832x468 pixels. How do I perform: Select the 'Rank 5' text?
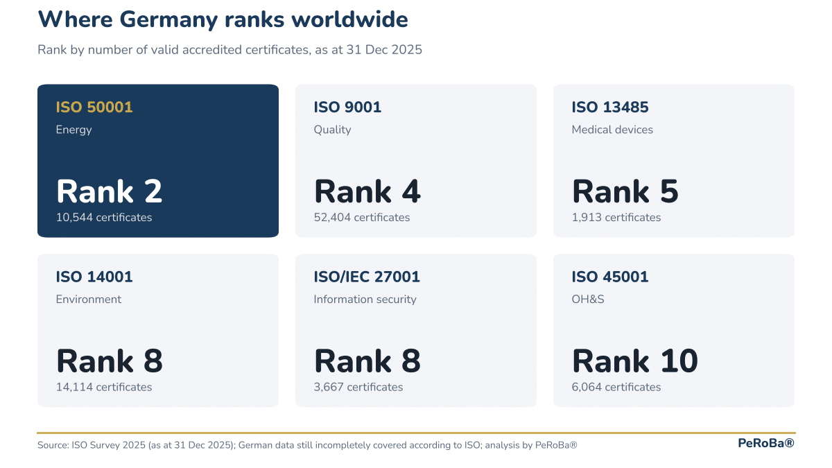(x=625, y=192)
